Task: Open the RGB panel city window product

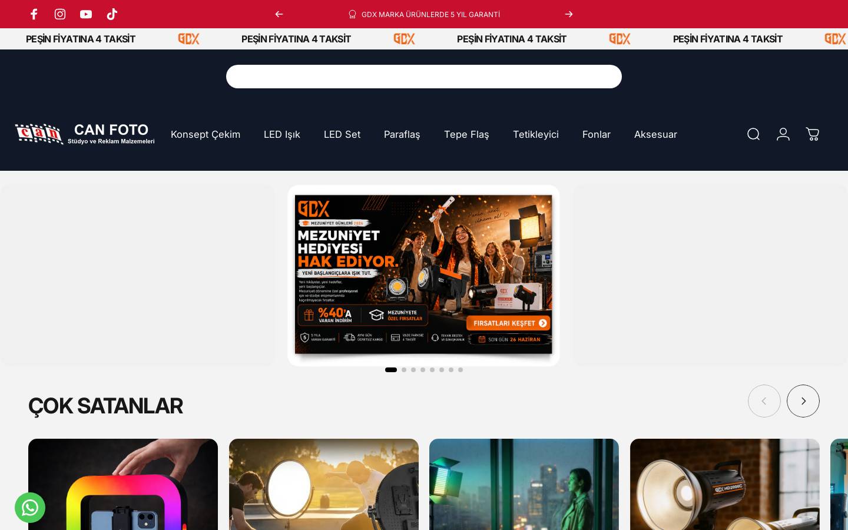Action: coord(524,484)
